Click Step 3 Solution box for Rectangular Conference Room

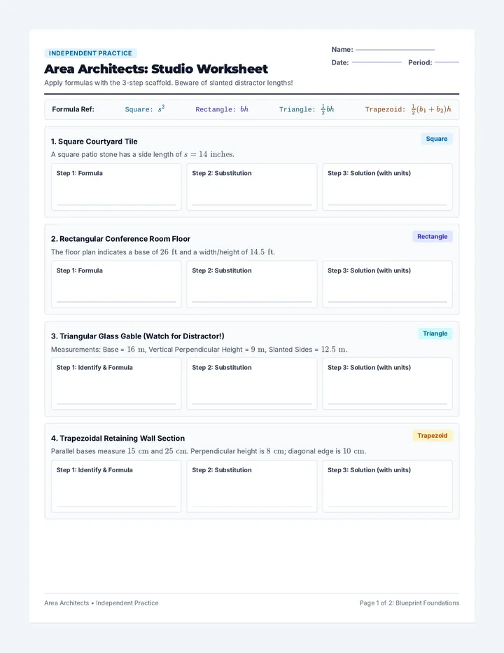click(x=388, y=284)
